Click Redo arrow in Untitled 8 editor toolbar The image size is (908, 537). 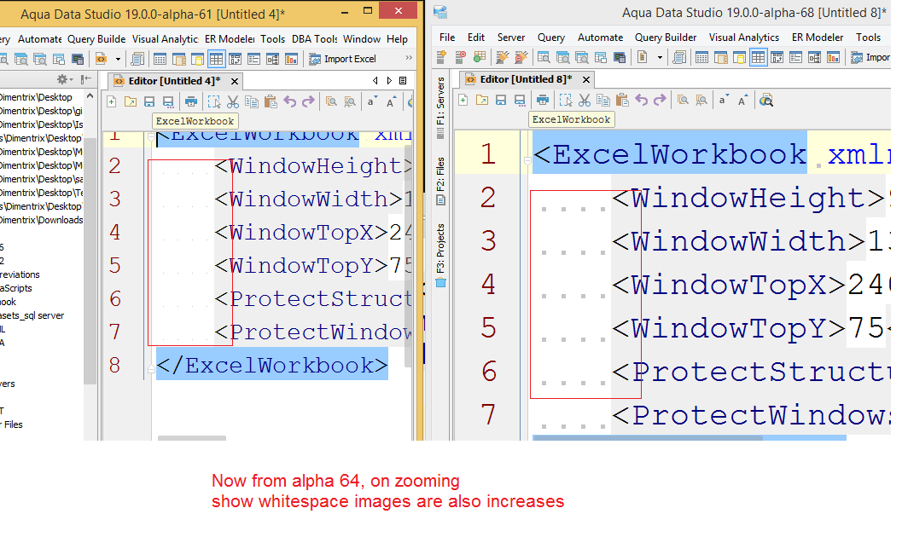pos(660,101)
